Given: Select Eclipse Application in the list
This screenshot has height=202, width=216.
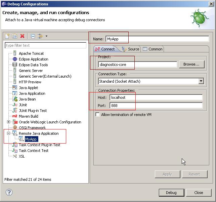Looking at the screenshot, I should pyautogui.click(x=34, y=59).
